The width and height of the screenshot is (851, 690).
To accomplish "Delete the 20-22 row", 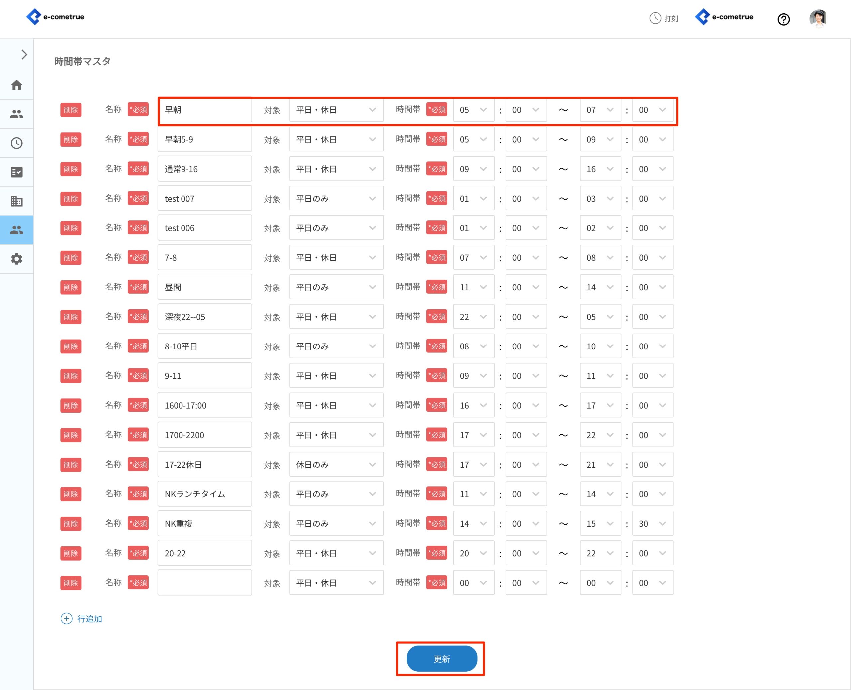I will tap(71, 553).
